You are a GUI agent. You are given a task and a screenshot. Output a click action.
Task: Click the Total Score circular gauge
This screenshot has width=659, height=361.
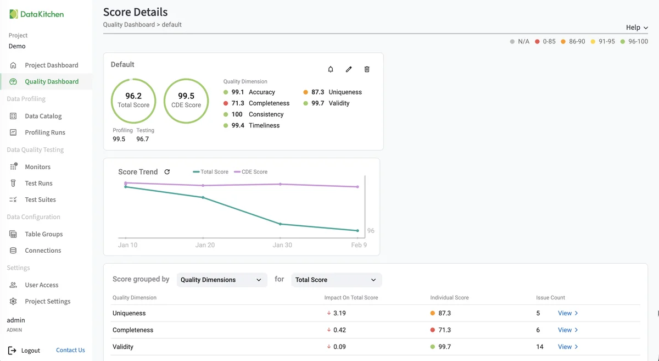point(133,101)
